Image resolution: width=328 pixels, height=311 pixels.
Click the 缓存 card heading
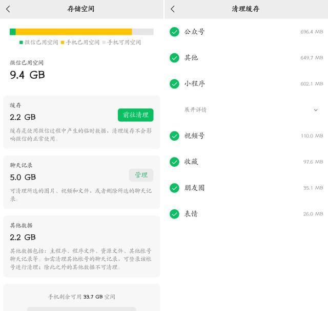(15, 105)
